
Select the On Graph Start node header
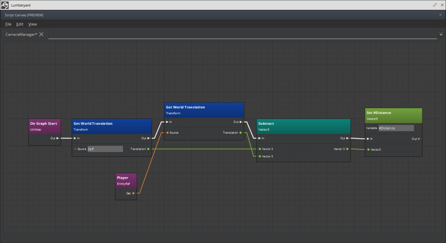click(x=45, y=126)
